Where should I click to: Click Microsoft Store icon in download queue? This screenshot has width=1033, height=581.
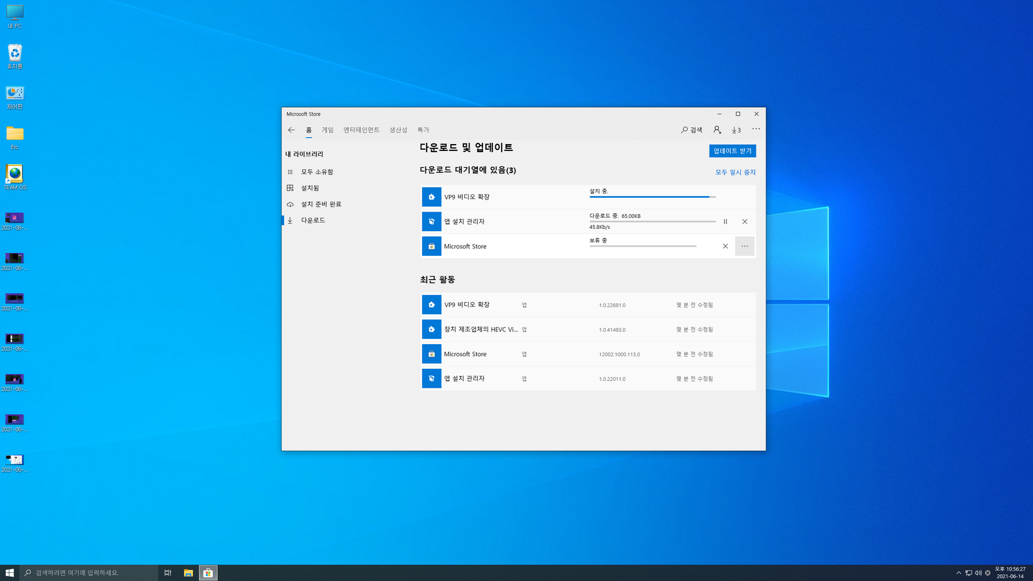coord(431,246)
